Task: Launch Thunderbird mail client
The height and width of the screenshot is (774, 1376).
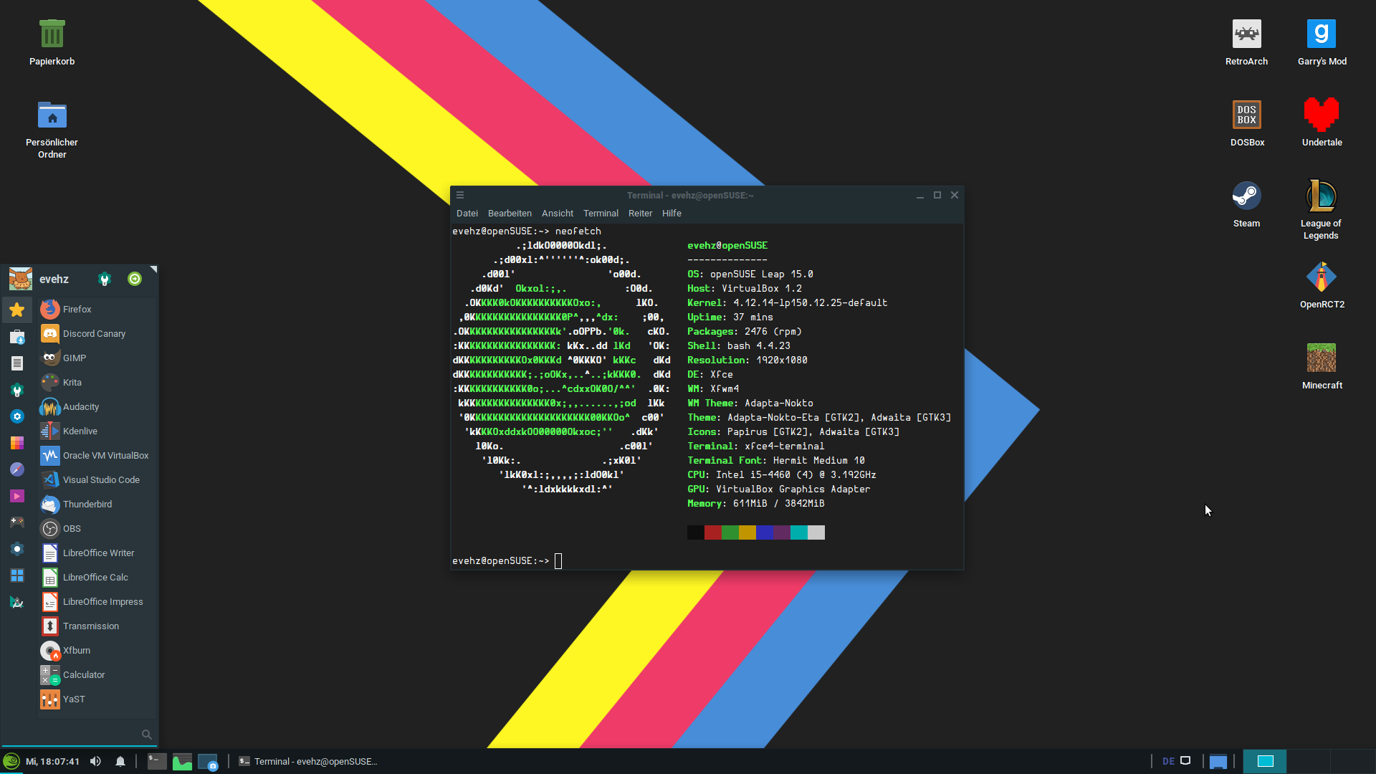Action: coord(97,505)
